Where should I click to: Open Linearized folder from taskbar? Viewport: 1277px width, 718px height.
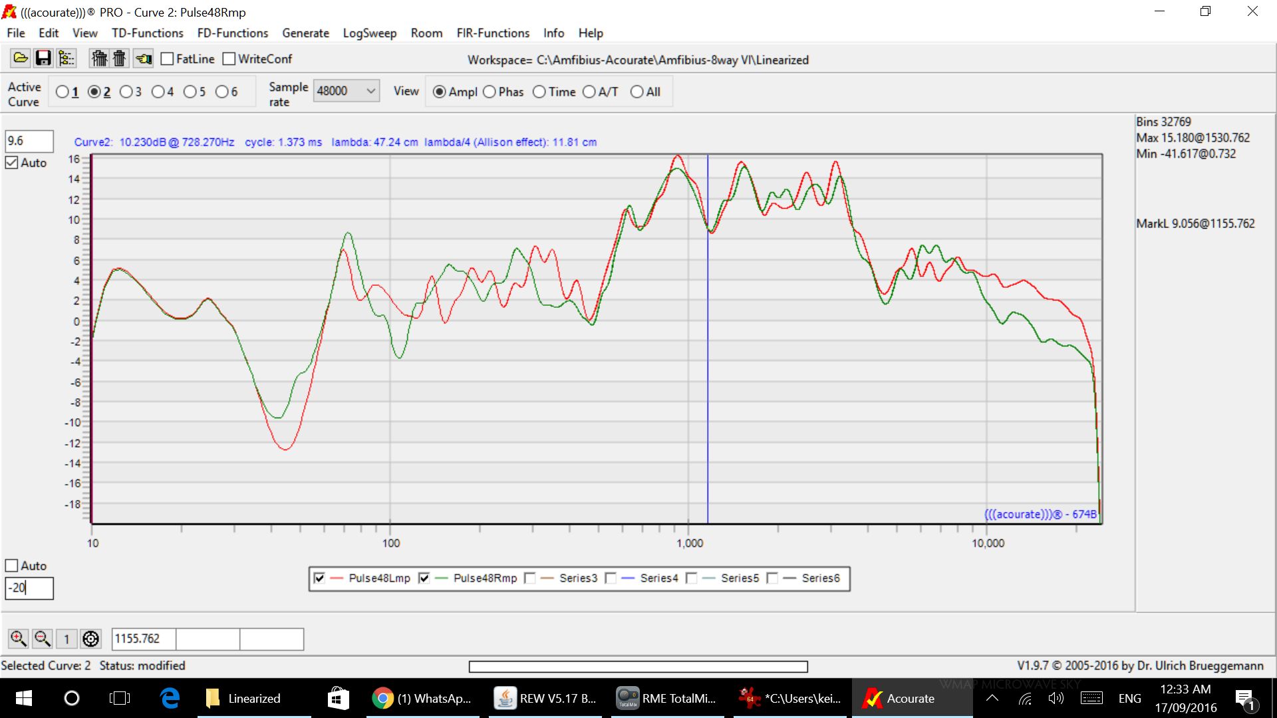[254, 698]
